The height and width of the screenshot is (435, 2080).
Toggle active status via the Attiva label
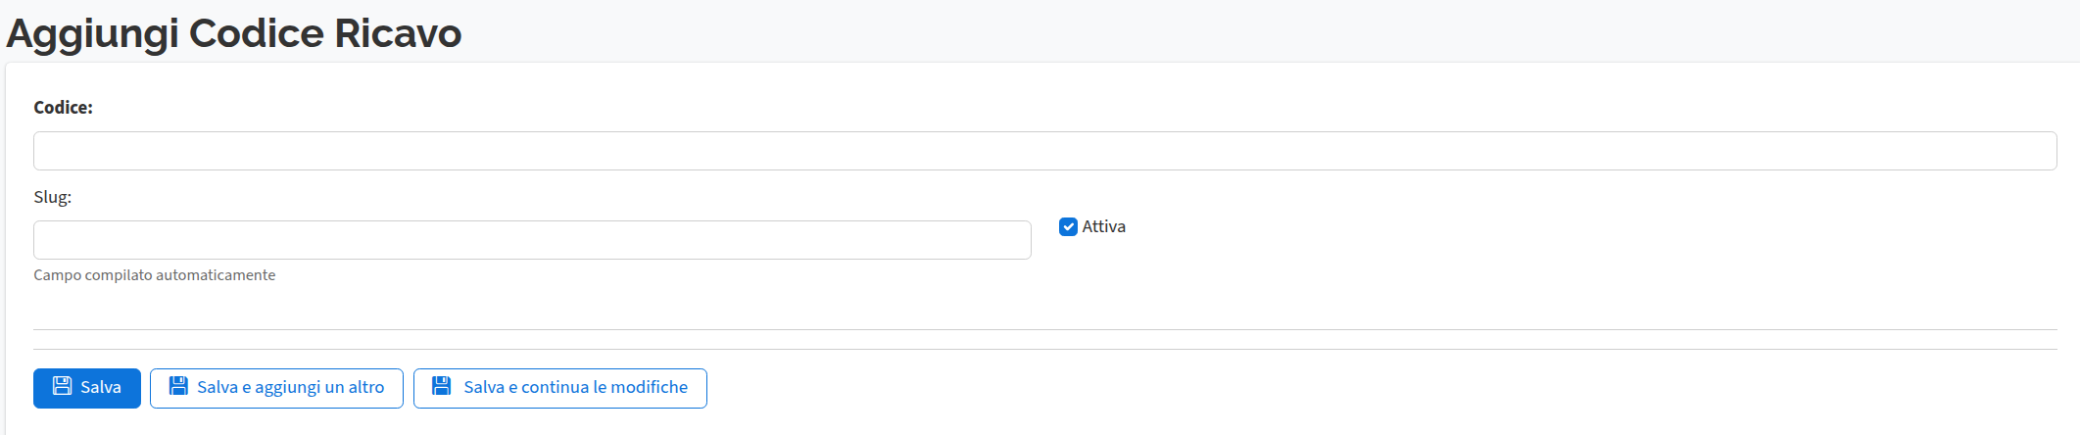(1103, 226)
